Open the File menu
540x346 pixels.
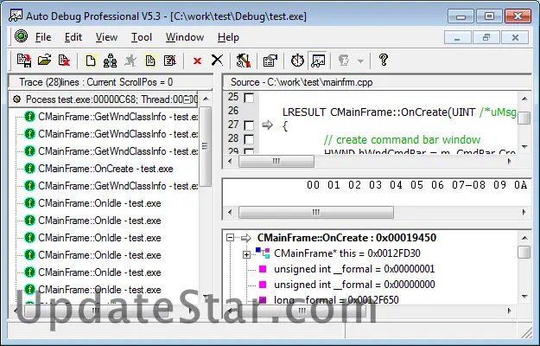point(43,37)
